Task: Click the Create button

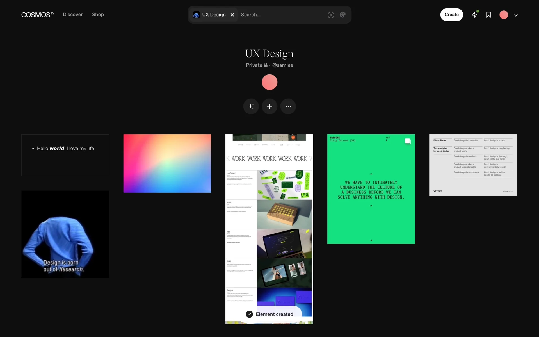Action: tap(451, 15)
